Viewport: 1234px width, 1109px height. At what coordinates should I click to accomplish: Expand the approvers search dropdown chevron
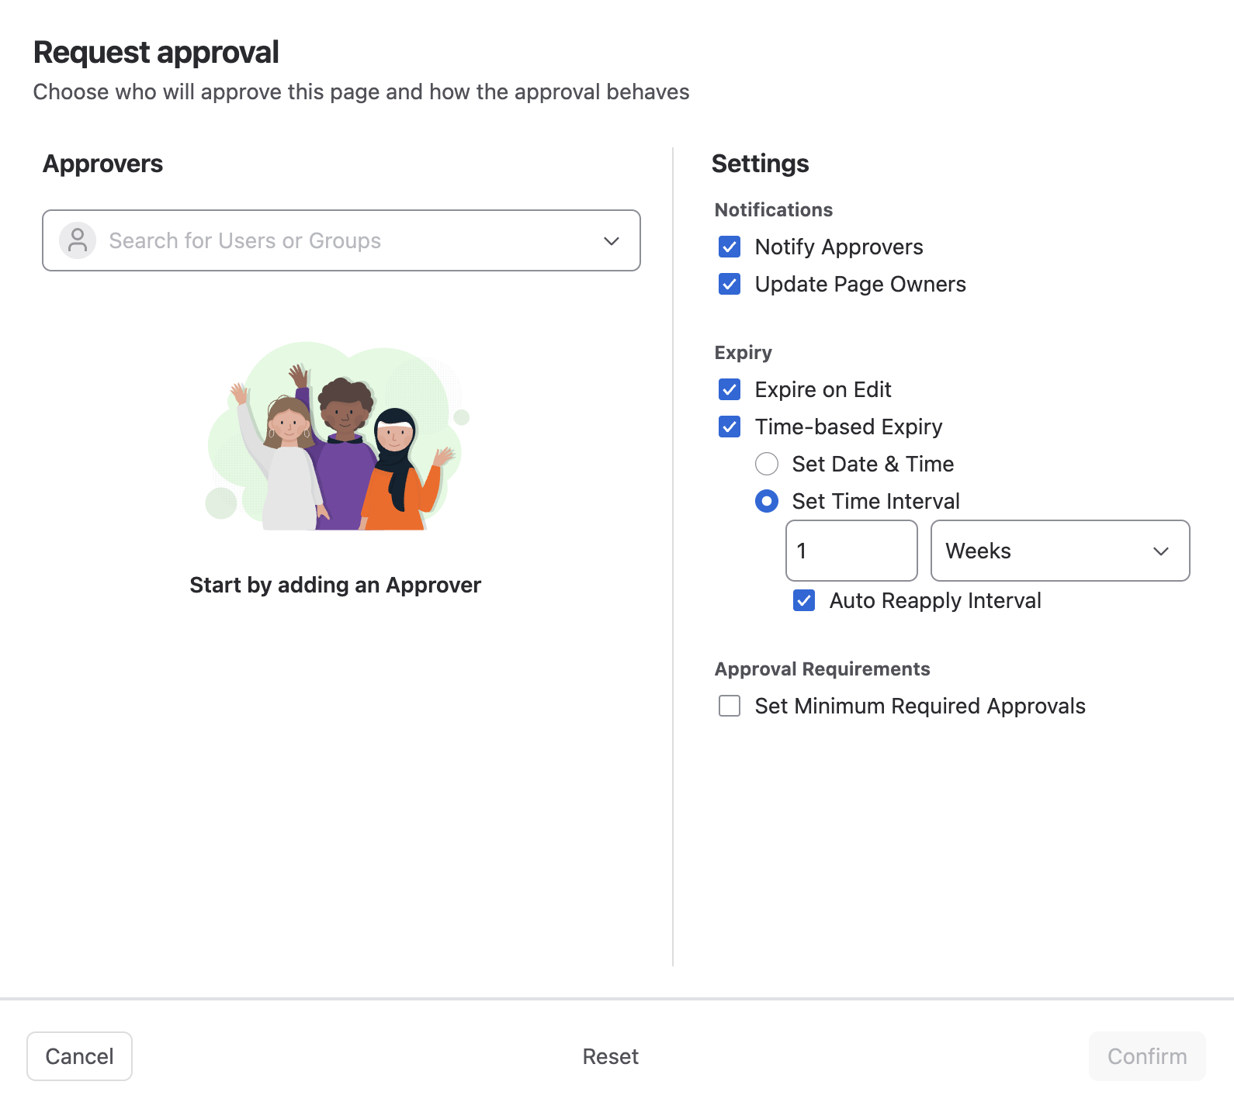[x=612, y=240]
